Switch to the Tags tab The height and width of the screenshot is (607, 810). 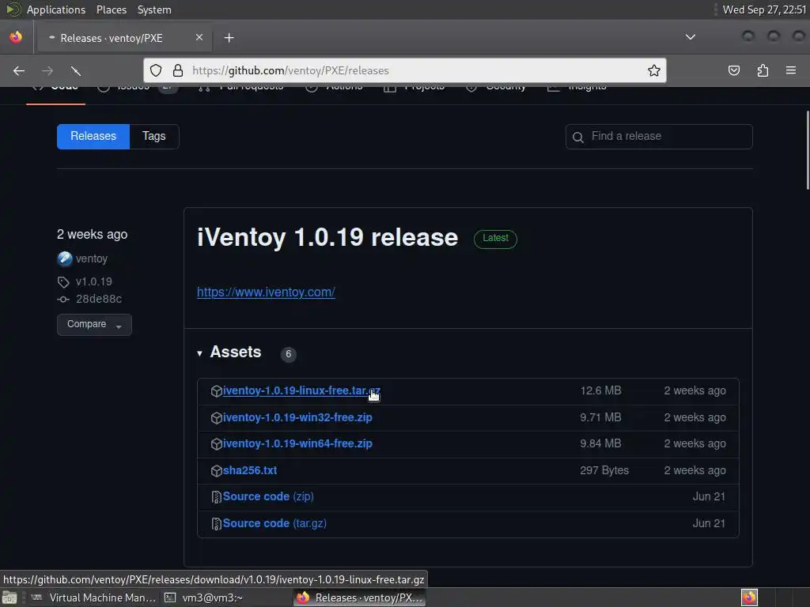point(154,136)
